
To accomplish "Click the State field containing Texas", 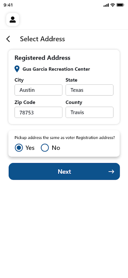I will coord(90,90).
